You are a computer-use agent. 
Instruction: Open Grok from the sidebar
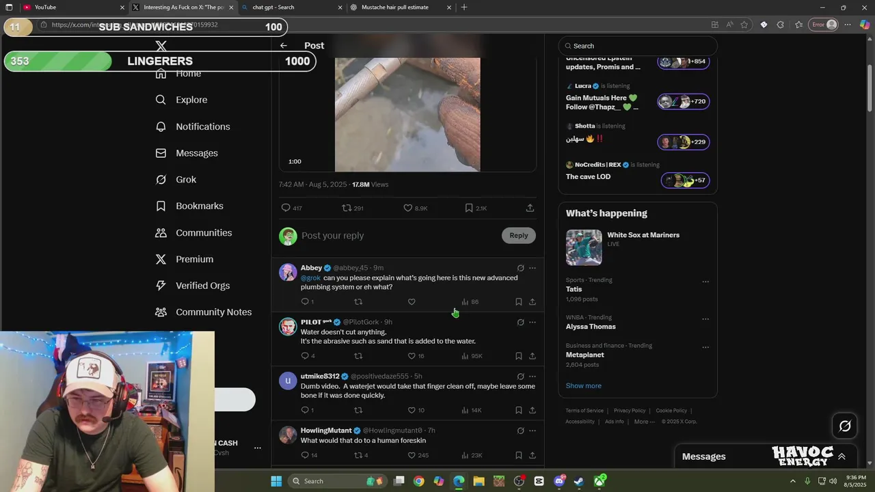(x=176, y=180)
